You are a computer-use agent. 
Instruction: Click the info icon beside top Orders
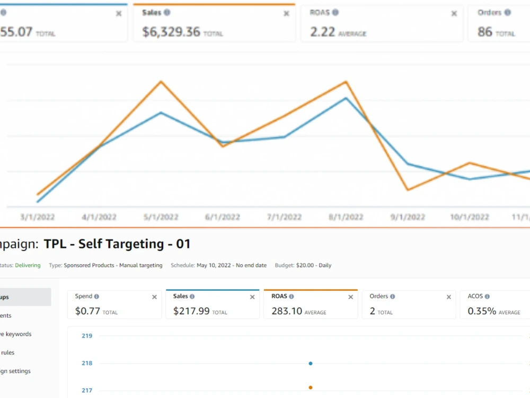507,13
